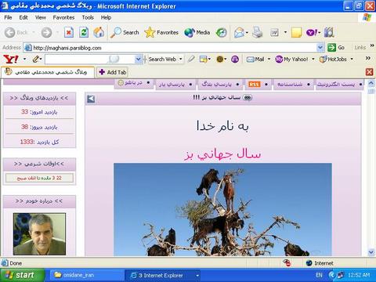Open the Tools menu

pyautogui.click(x=88, y=17)
